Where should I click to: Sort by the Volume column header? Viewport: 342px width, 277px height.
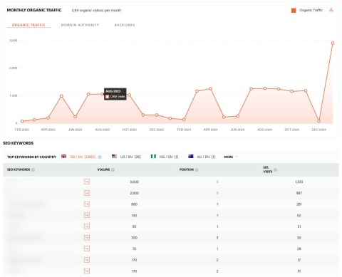click(x=103, y=169)
